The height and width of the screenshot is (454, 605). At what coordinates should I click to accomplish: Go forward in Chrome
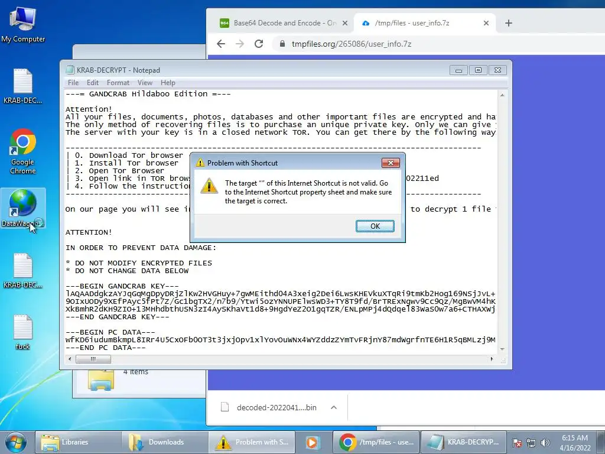[240, 44]
